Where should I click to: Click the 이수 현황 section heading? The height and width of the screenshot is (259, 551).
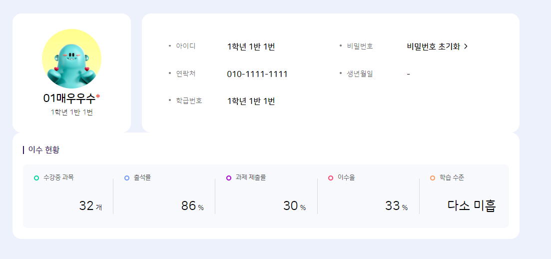pyautogui.click(x=44, y=149)
